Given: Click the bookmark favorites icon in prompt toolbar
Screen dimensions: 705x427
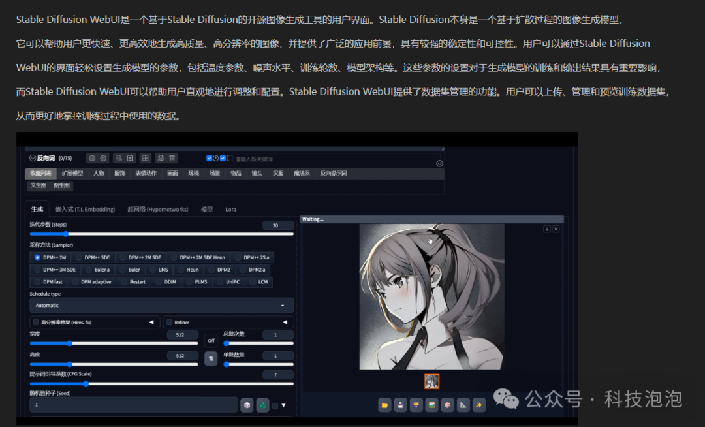Looking at the screenshot, I should coord(130,158).
